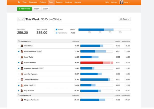Open the Calina user account menu
Image resolution: width=154 pixels, height=109 pixels.
[x=124, y=2]
